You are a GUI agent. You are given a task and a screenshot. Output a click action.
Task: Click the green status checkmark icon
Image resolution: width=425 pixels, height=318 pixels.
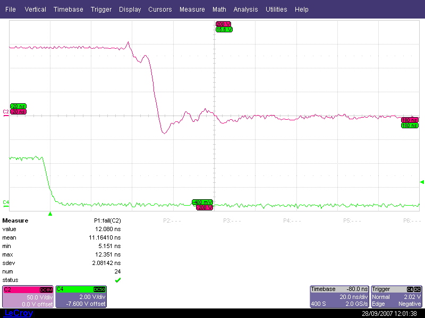[x=118, y=280]
